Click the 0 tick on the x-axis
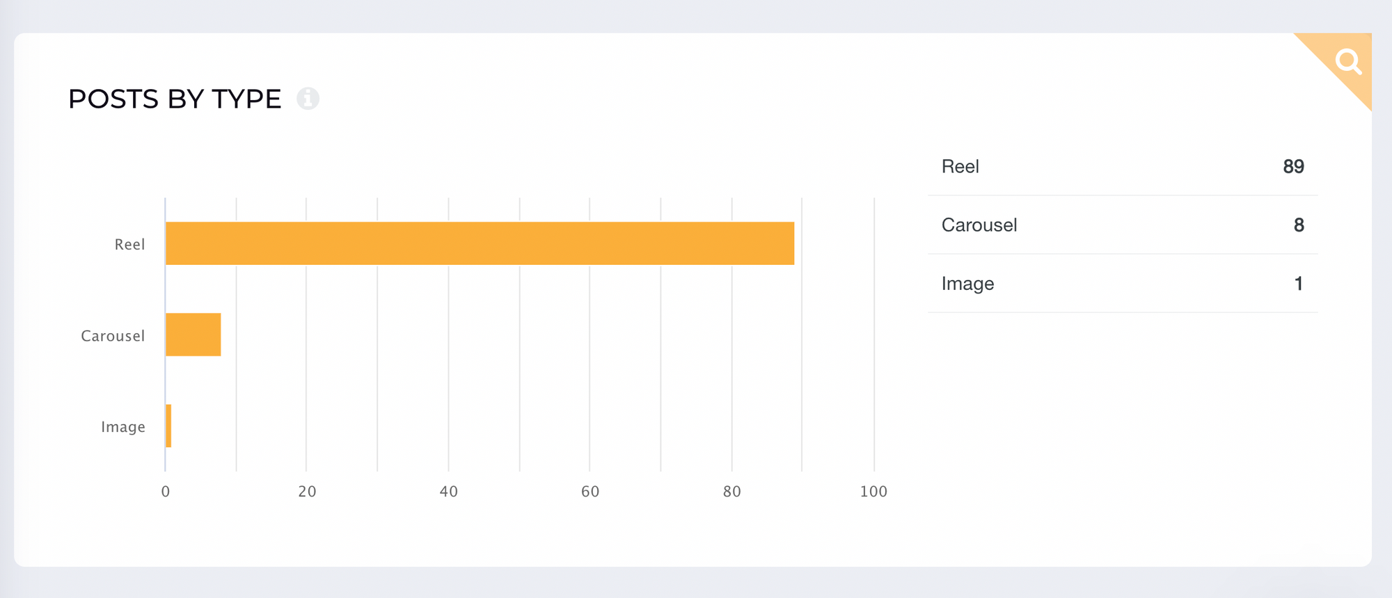 point(166,492)
